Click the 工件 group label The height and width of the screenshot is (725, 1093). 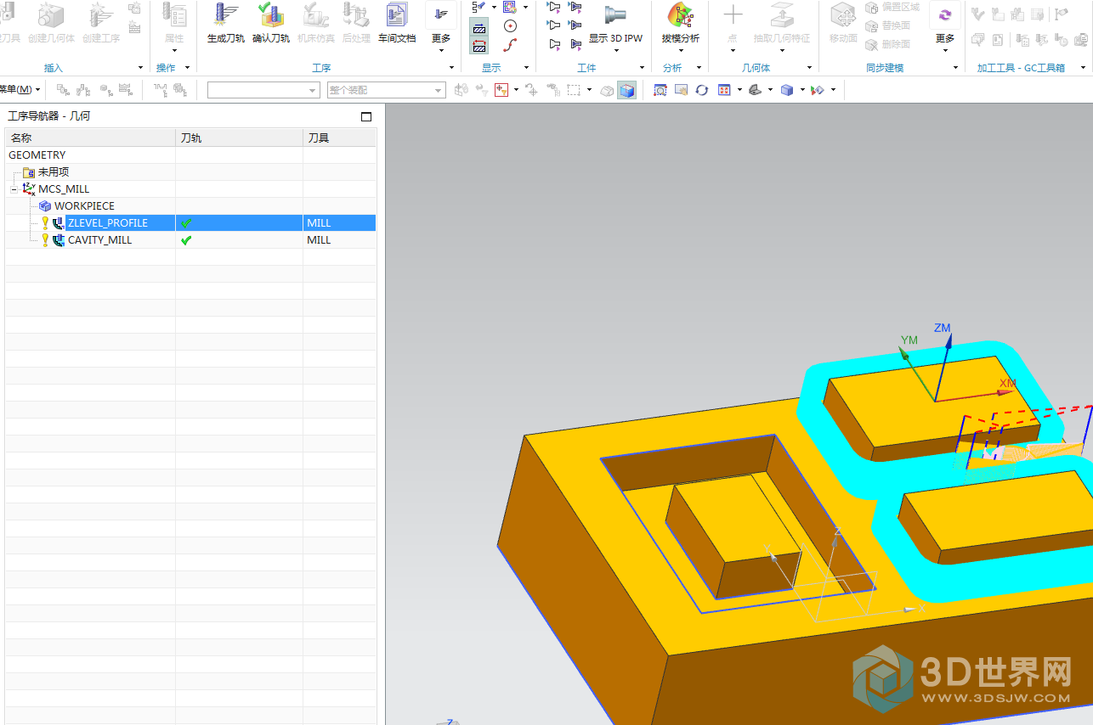[586, 68]
